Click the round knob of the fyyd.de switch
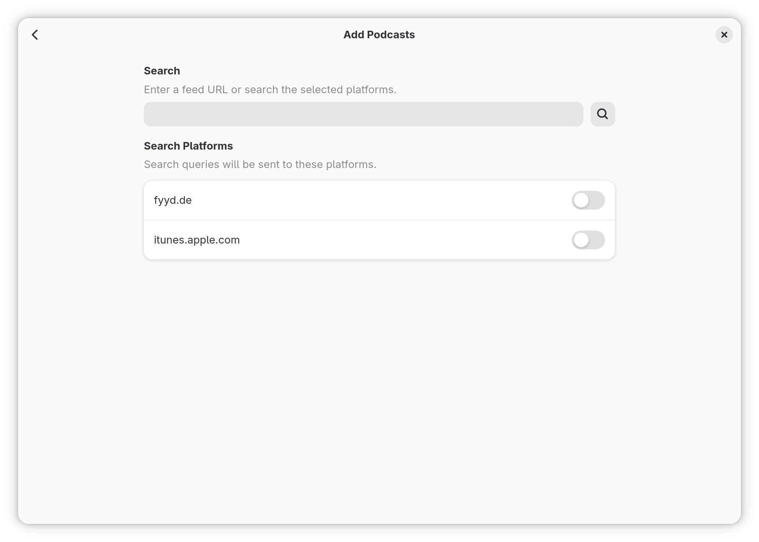The width and height of the screenshot is (759, 542). 581,200
